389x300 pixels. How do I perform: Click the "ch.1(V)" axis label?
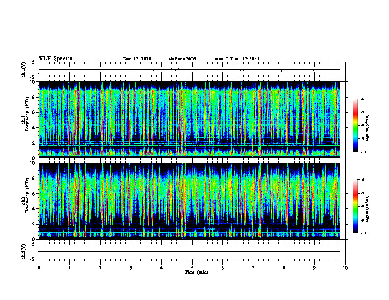click(x=23, y=70)
